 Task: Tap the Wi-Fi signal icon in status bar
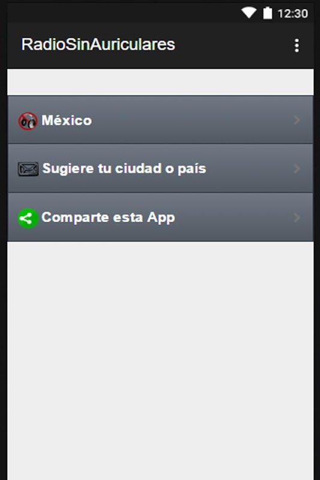point(249,13)
